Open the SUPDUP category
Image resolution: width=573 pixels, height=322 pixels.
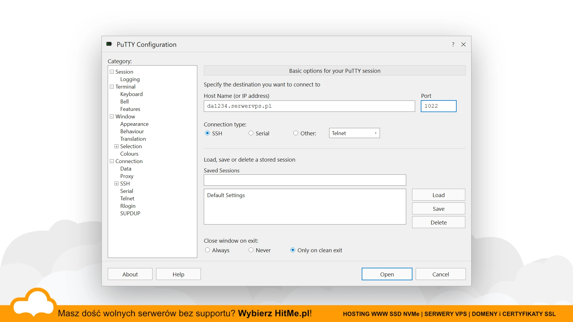pyautogui.click(x=130, y=213)
